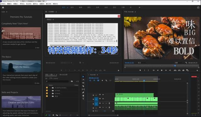Open Program Monitor settings wrench

[x=186, y=63]
